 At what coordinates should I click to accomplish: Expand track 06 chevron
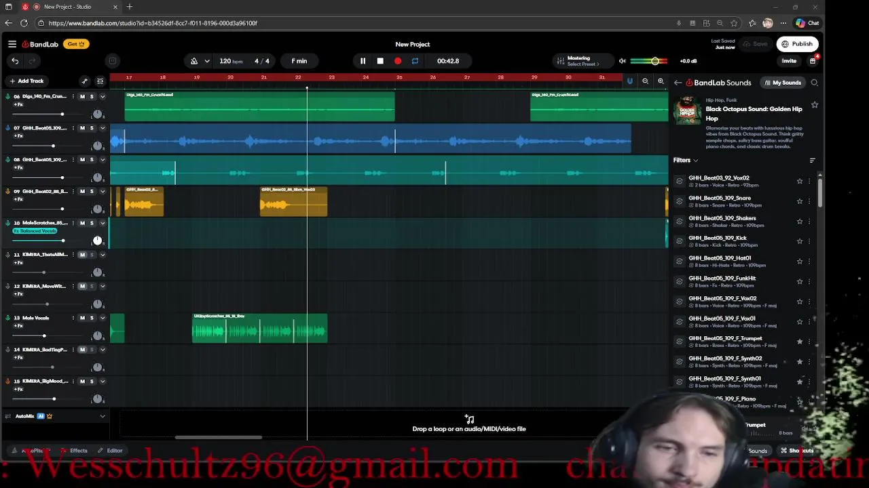[x=103, y=97]
